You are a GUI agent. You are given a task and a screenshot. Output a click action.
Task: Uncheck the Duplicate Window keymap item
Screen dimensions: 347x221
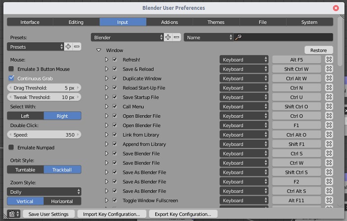click(x=115, y=78)
